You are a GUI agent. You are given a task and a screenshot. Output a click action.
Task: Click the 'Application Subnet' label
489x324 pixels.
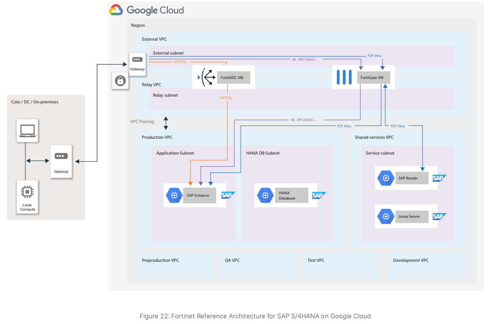point(175,153)
